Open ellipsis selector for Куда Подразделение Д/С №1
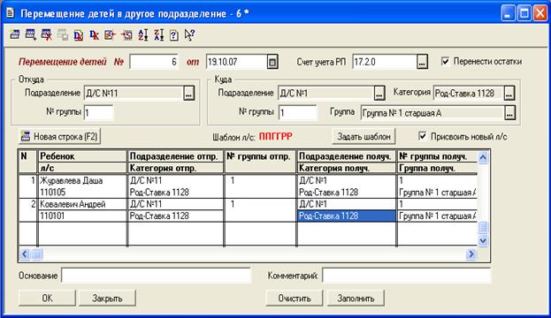The width and height of the screenshot is (551, 318). pyautogui.click(x=379, y=94)
